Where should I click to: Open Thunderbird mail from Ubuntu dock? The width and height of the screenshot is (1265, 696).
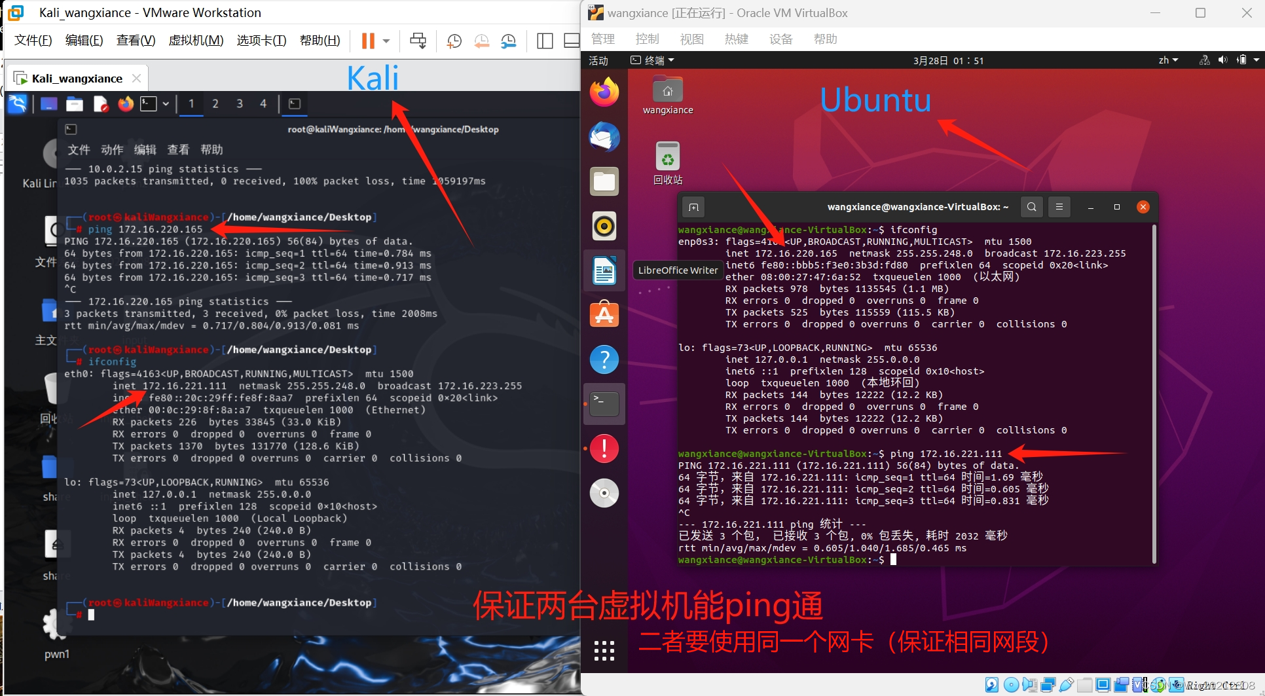point(604,137)
